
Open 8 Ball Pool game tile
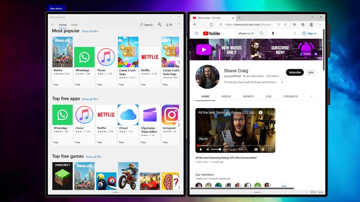106,181
